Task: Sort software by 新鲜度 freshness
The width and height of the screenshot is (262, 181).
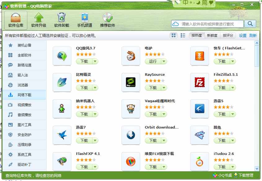Action: [212, 35]
